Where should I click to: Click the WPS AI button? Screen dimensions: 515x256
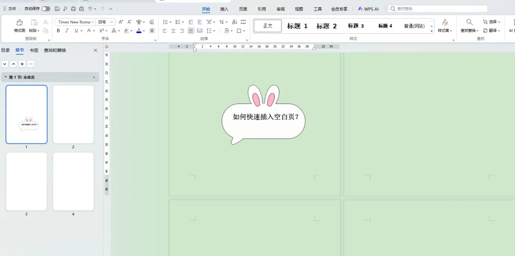click(368, 9)
